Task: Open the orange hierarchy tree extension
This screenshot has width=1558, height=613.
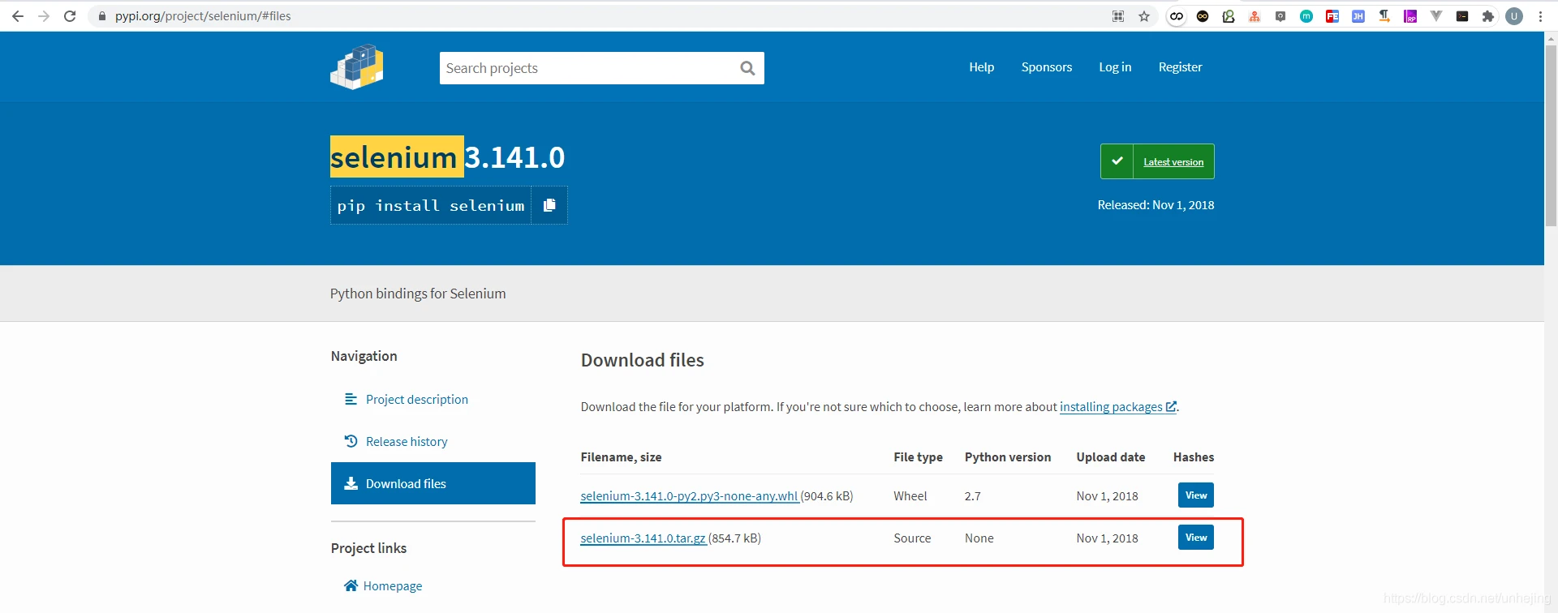Action: click(x=1255, y=16)
